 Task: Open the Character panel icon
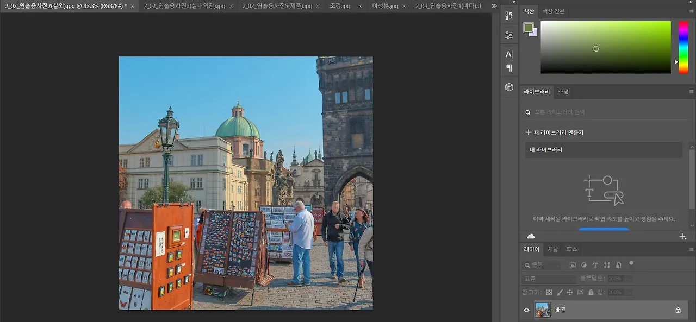tap(509, 54)
